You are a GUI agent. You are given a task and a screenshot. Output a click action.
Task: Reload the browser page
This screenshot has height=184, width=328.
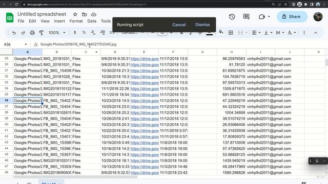pyautogui.click(x=16, y=4)
